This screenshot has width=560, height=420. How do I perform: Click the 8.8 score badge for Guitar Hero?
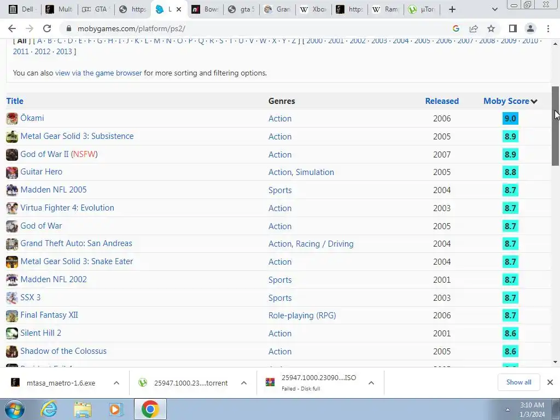pos(510,172)
